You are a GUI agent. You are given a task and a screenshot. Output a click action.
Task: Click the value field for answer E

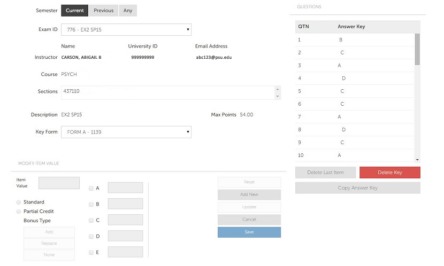click(125, 252)
